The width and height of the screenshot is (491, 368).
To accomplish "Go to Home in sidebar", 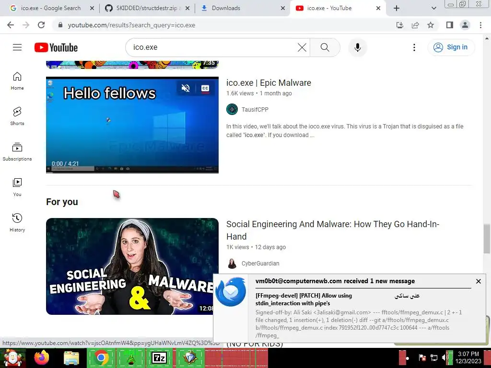I will click(17, 81).
